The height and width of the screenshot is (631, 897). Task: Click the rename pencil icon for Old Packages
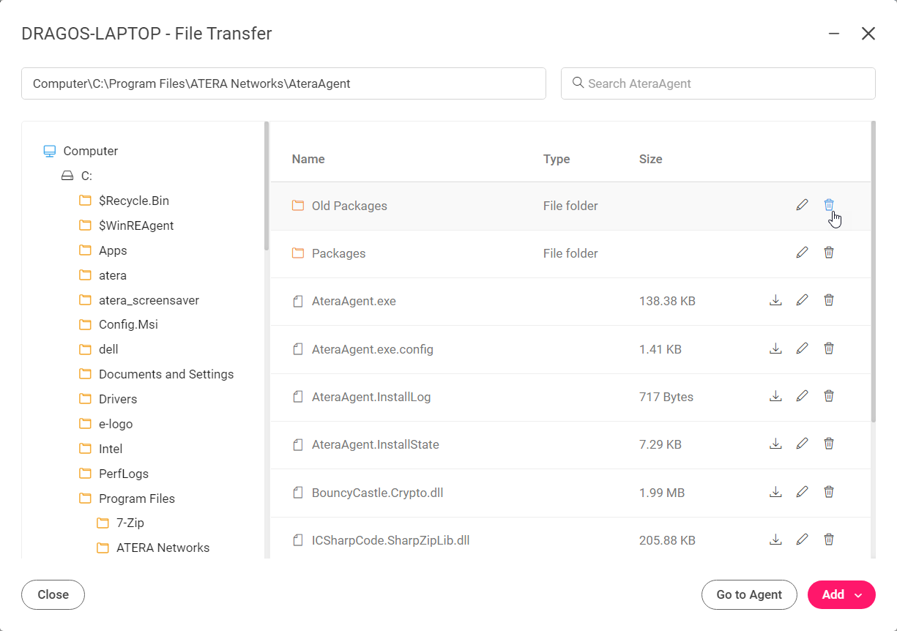802,204
